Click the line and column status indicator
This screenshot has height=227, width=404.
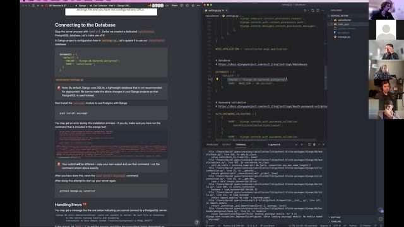pos(303,226)
